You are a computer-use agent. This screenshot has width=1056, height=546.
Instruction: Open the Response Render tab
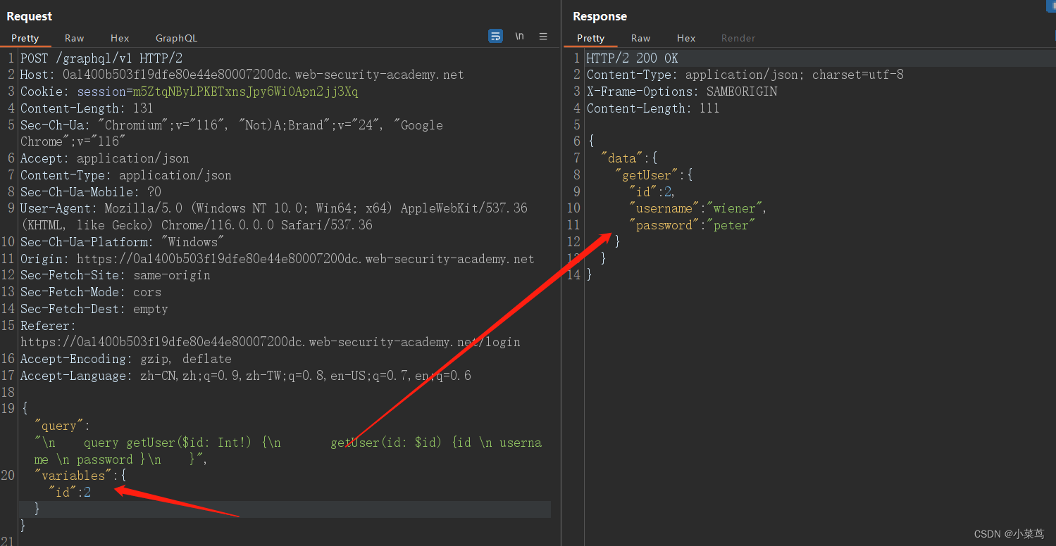tap(738, 38)
